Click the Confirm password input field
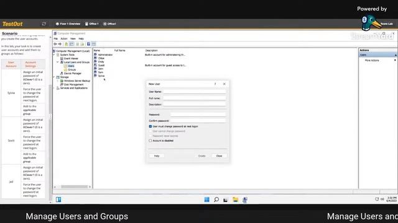The height and width of the screenshot is (223, 398). pyautogui.click(x=198, y=121)
